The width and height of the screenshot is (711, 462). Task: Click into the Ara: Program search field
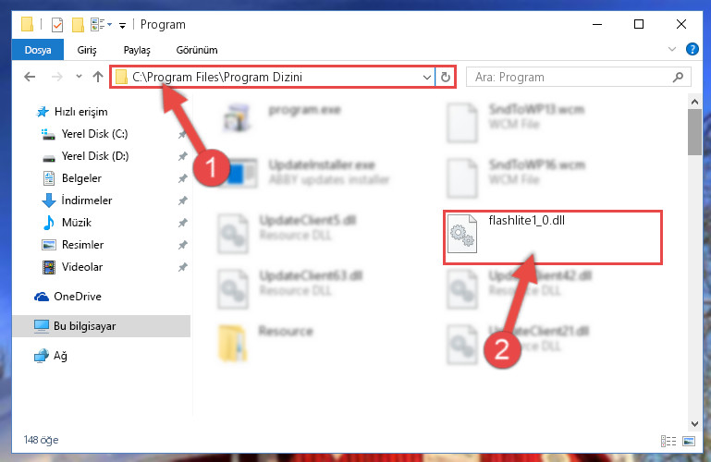pos(570,77)
